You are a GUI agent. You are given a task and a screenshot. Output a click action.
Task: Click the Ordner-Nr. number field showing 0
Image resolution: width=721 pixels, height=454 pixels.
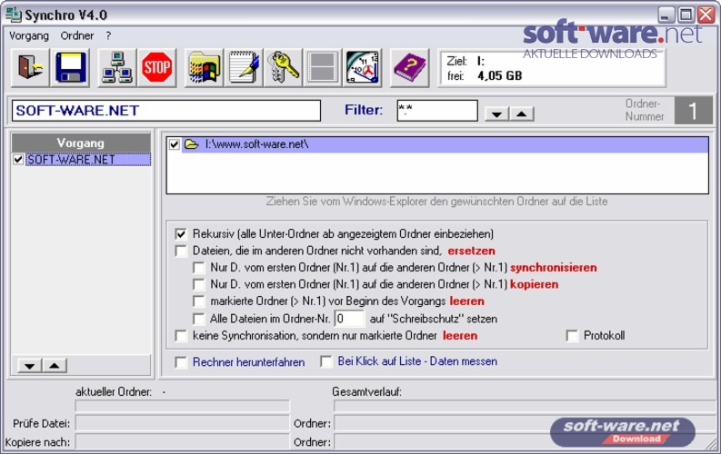coord(349,319)
